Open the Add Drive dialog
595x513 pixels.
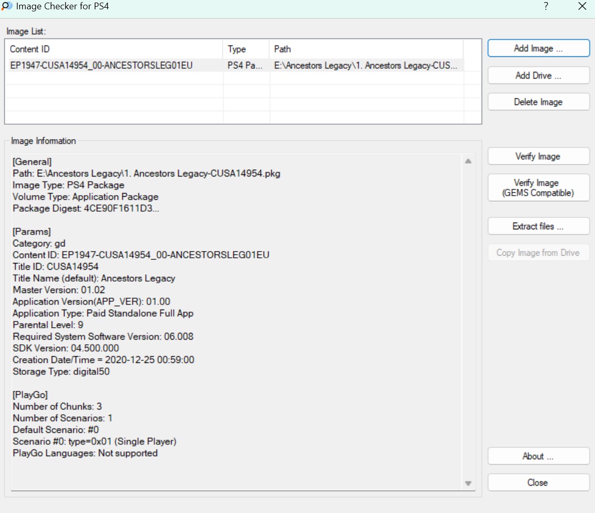point(538,76)
